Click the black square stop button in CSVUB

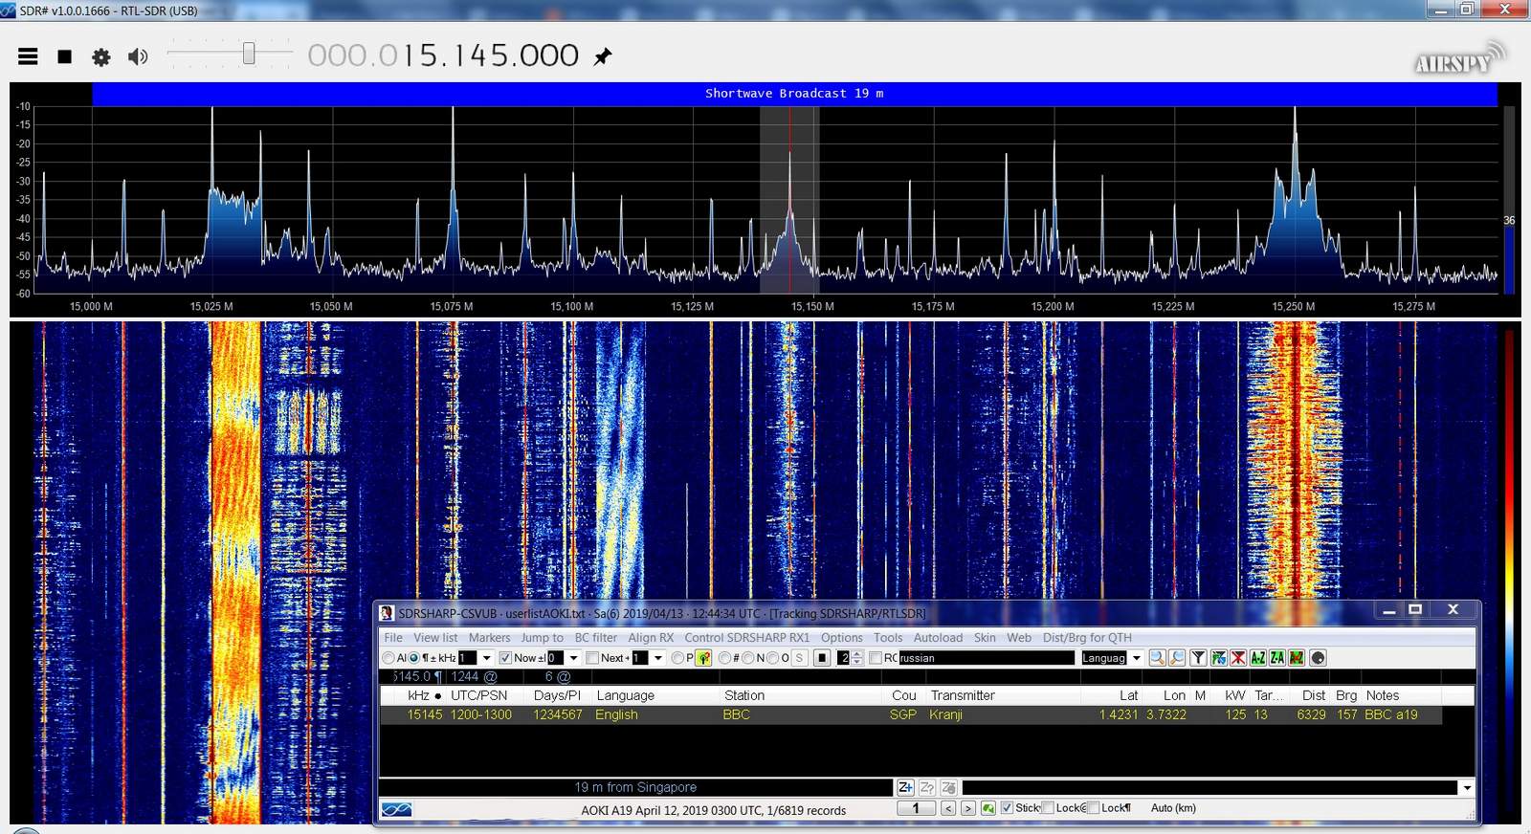[x=822, y=658]
